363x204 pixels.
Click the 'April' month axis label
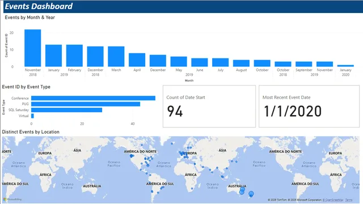[x=137, y=70]
